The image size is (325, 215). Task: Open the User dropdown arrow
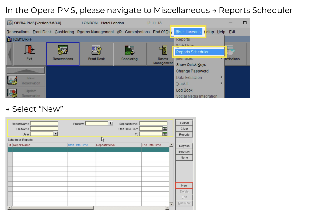click(56, 134)
